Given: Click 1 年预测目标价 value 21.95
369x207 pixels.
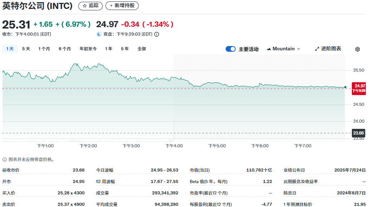Looking at the screenshot, I should coord(360,205).
